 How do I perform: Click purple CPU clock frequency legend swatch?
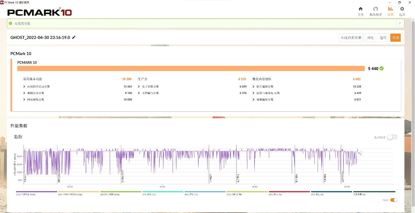point(36,192)
